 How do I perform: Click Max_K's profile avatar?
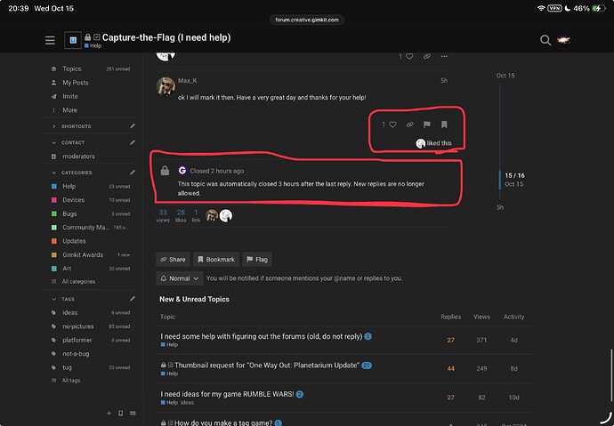166,86
